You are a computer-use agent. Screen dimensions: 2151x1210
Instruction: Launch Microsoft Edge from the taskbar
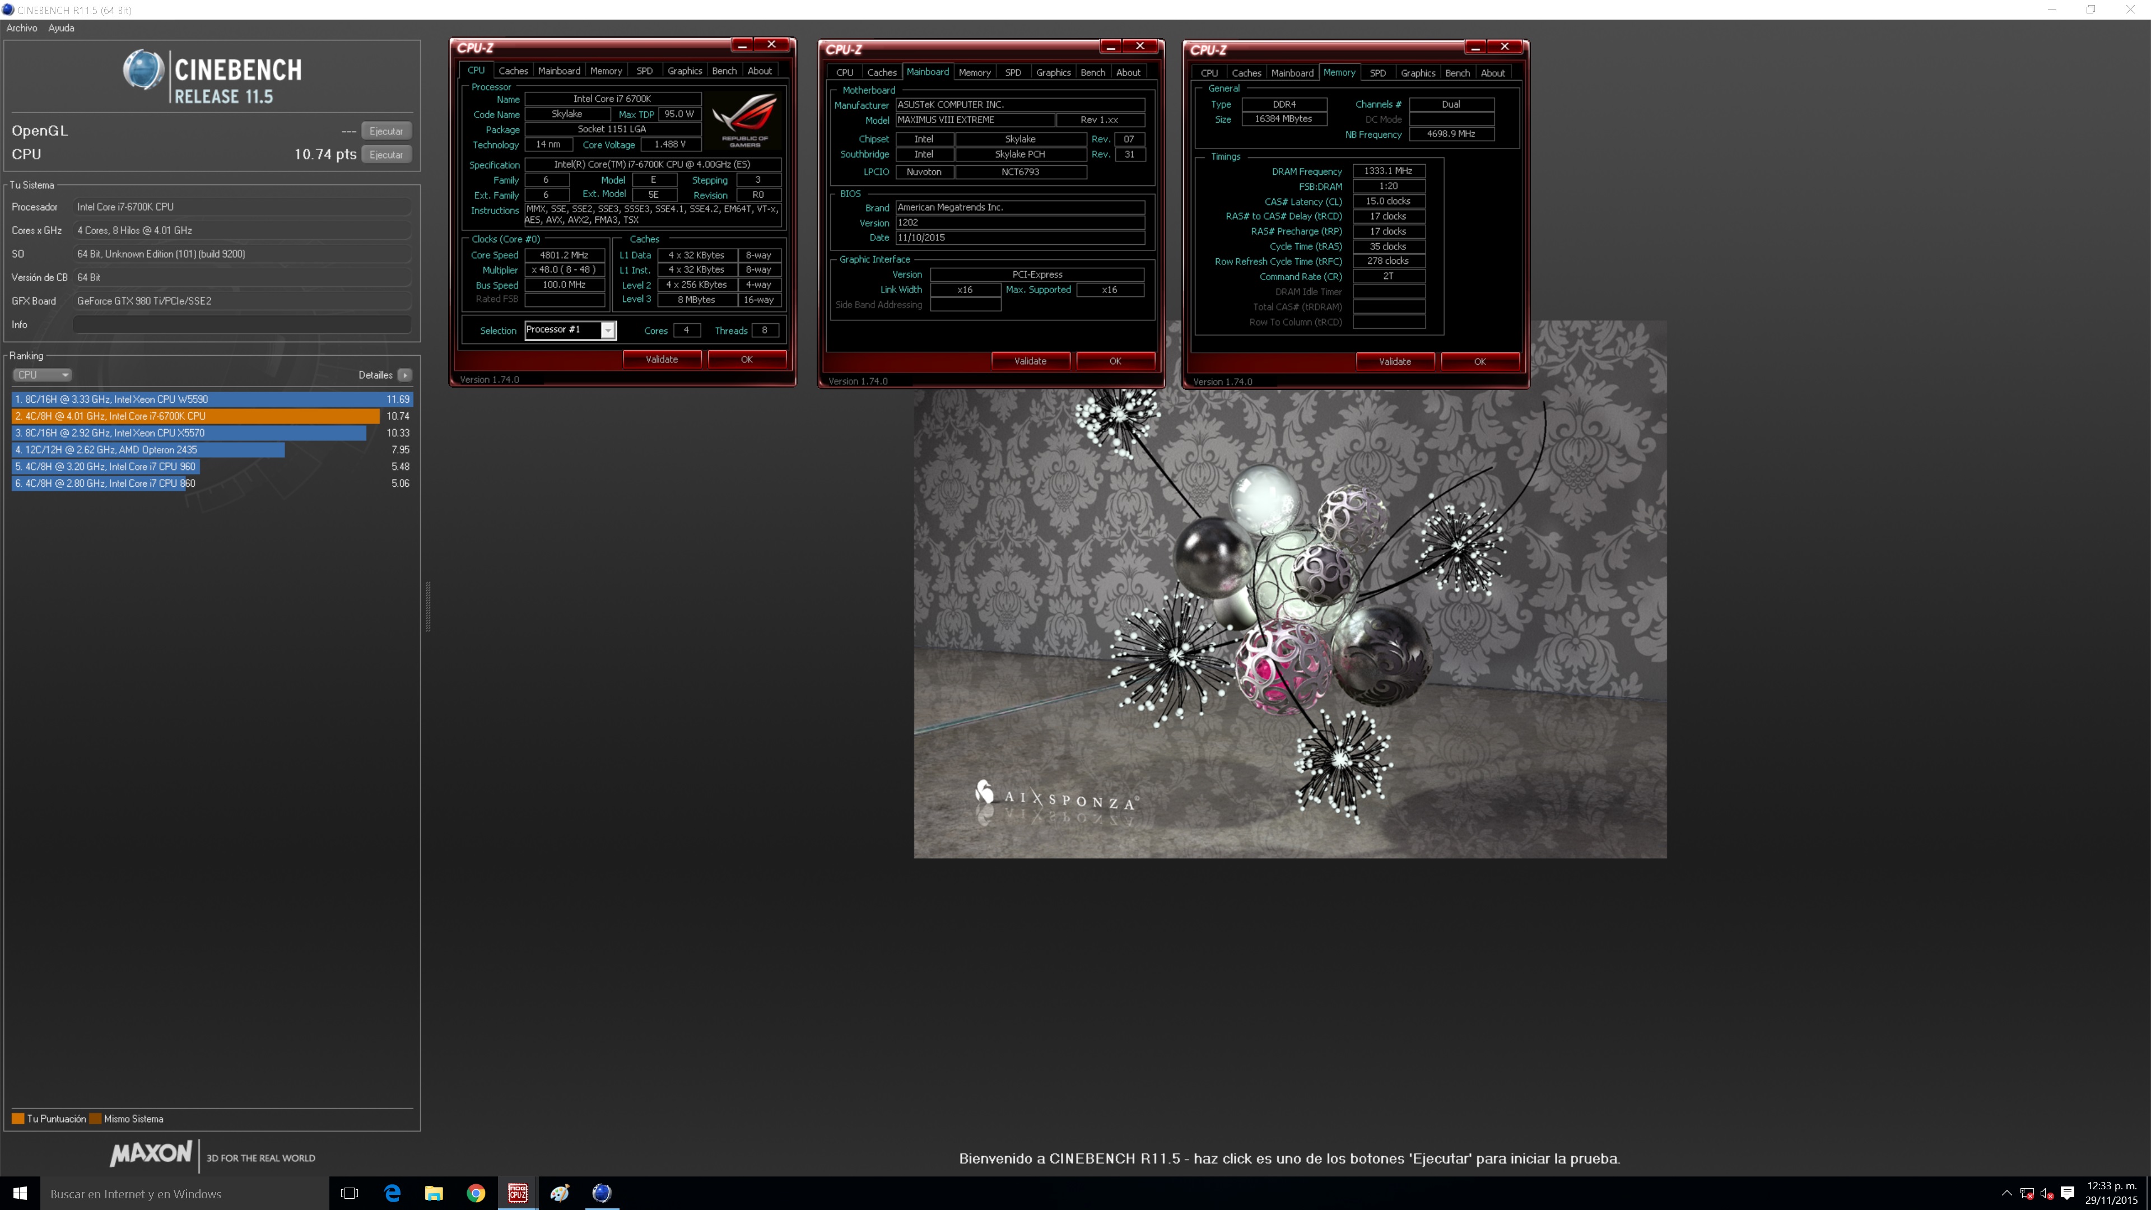pos(392,1193)
